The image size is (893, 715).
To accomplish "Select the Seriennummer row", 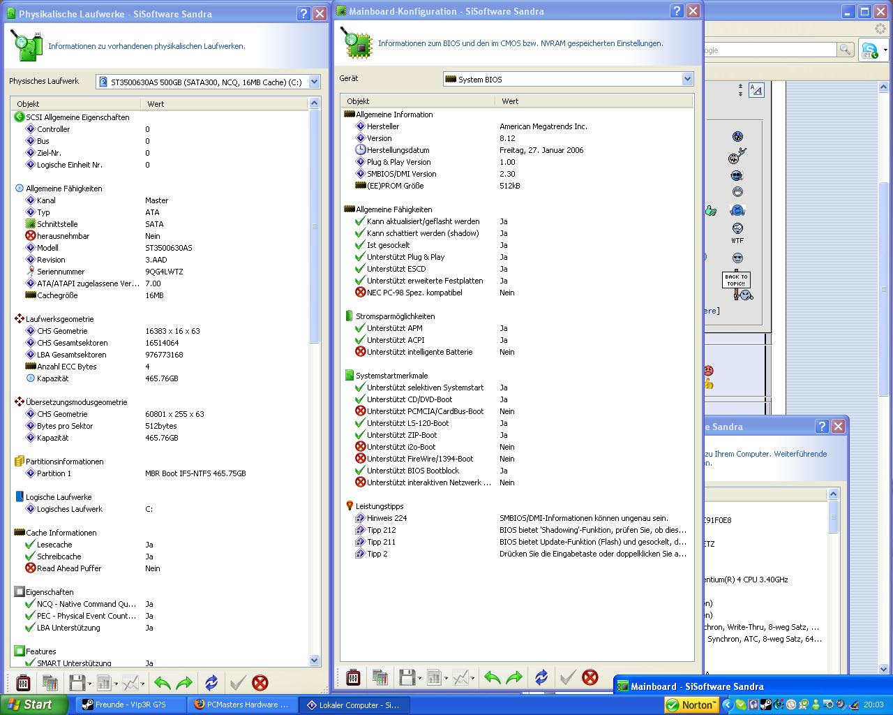I will [159, 272].
